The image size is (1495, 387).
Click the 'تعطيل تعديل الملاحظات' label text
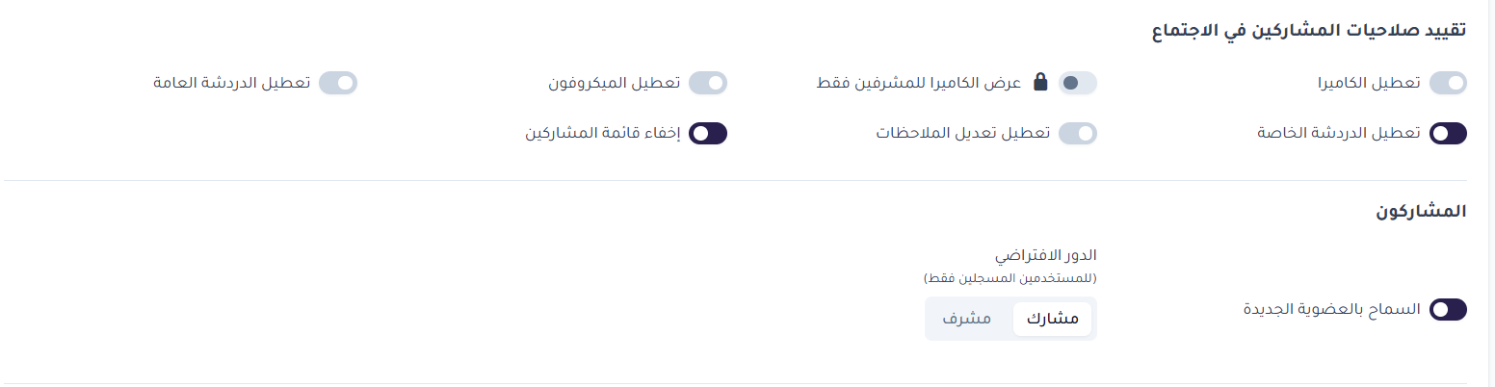pyautogui.click(x=962, y=133)
